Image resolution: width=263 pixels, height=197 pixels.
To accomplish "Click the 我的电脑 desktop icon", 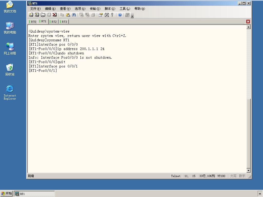I will 10,28.
